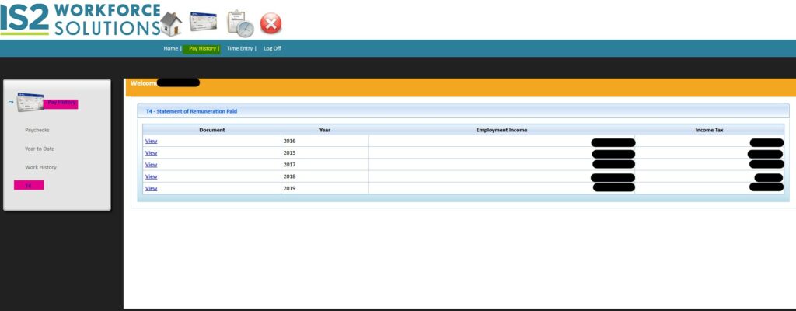796x311 pixels.
Task: Collapse the sidebar Pay History section
Action: [11, 103]
